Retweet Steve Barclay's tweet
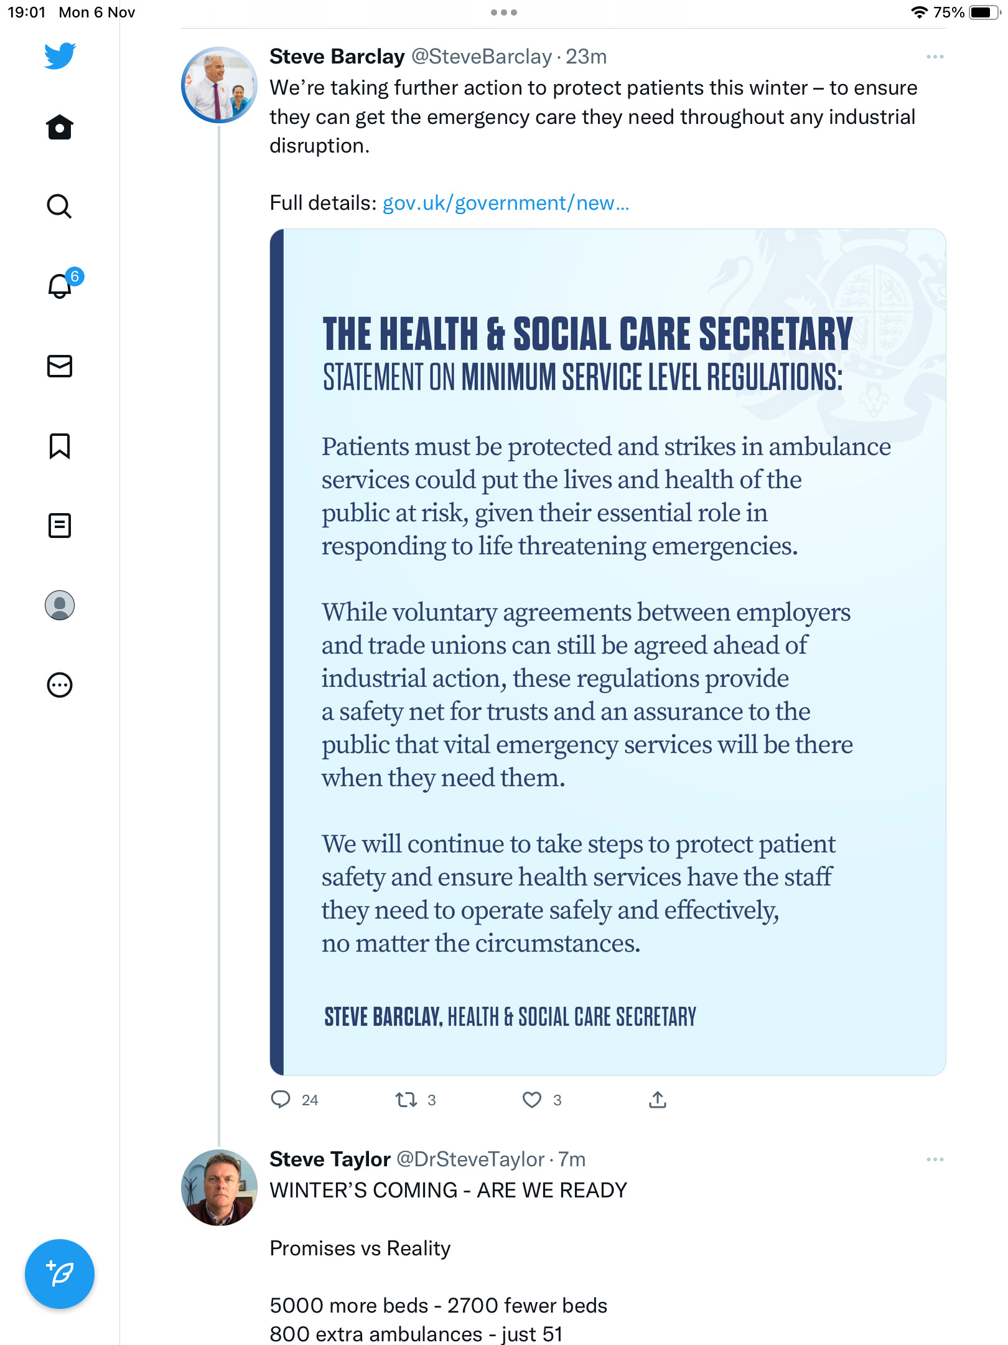1008x1345 pixels. click(406, 1100)
